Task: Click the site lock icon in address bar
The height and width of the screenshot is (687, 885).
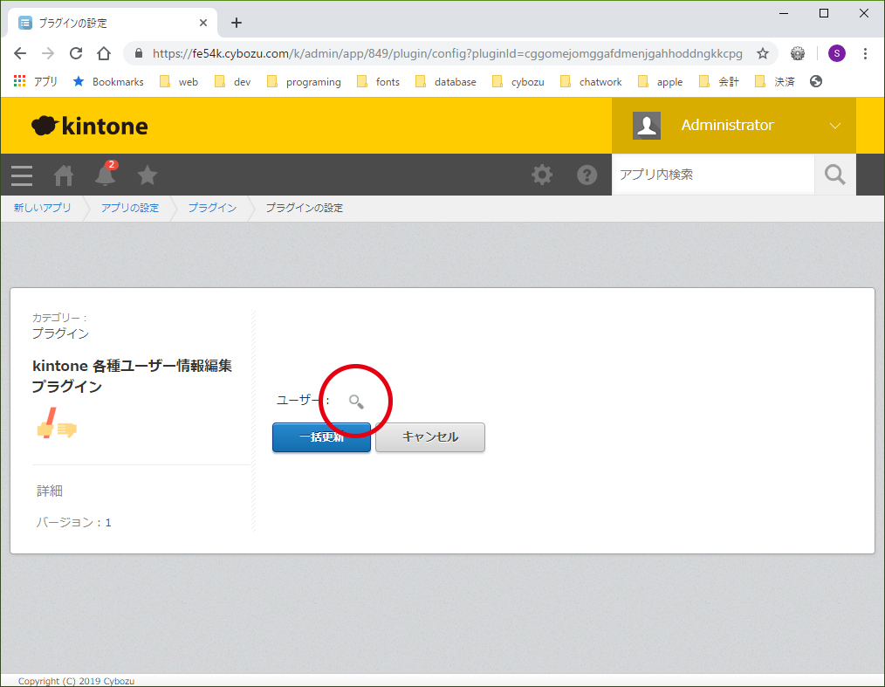Action: coord(139,53)
